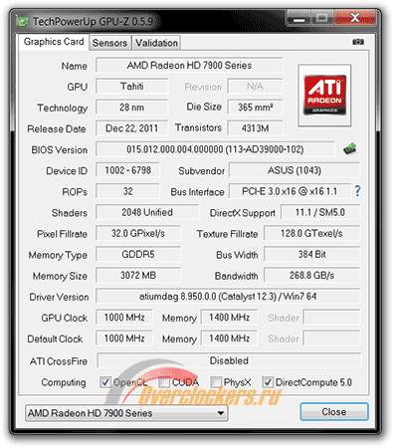Click the Default Clock field 1000 MHz
Image resolution: width=394 pixels, height=448 pixels.
click(124, 338)
